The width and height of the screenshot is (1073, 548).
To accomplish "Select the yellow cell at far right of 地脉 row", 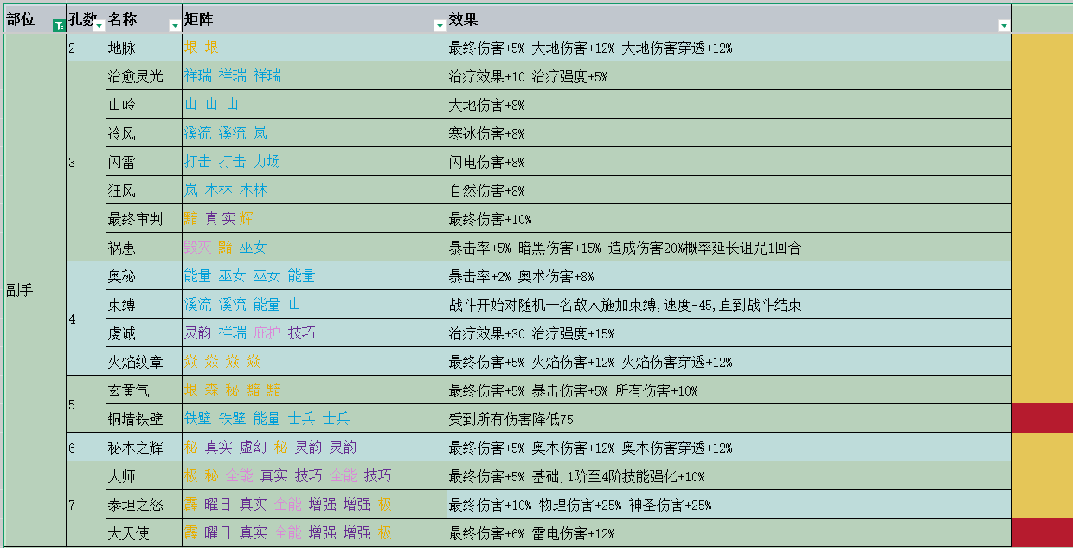I will pyautogui.click(x=1043, y=49).
